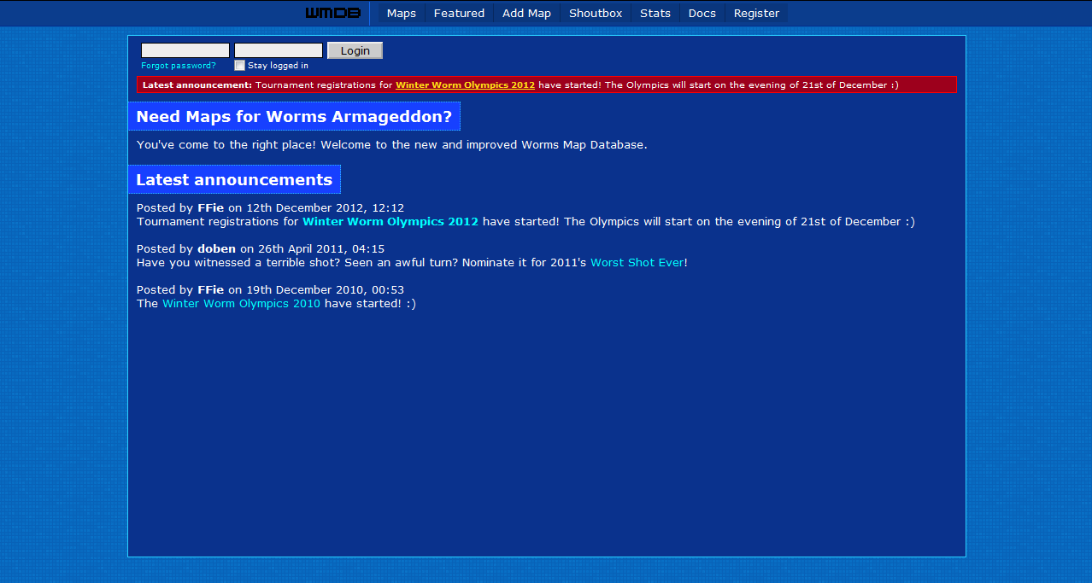Click the Latest announcements heading

(x=234, y=179)
